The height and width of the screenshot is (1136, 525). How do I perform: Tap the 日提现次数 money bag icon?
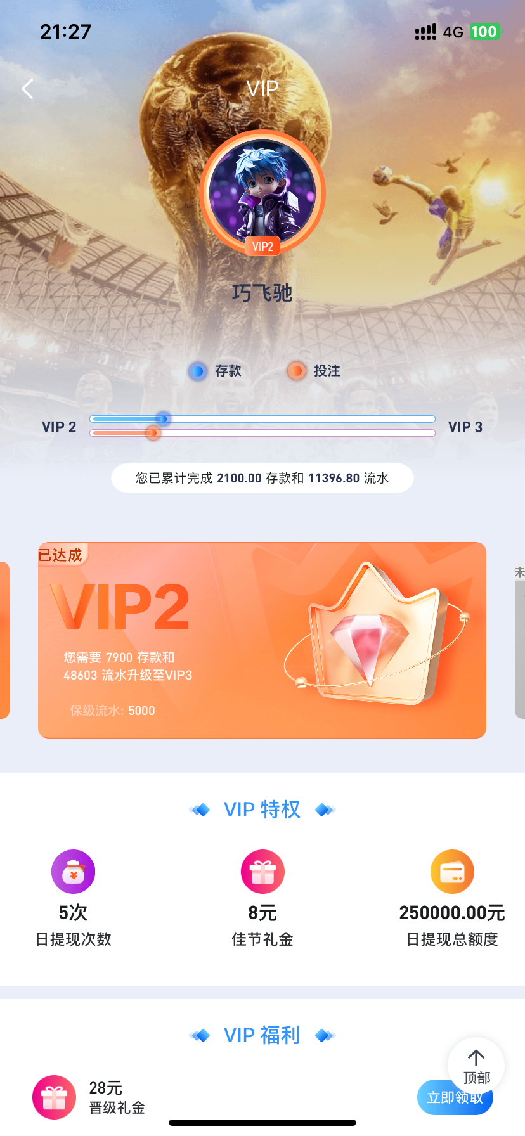click(x=73, y=872)
